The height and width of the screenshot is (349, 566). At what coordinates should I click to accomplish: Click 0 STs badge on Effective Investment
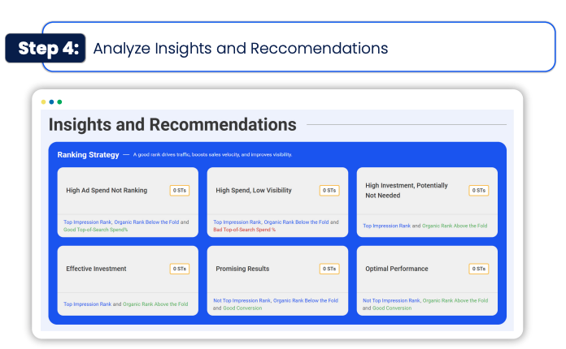click(180, 269)
